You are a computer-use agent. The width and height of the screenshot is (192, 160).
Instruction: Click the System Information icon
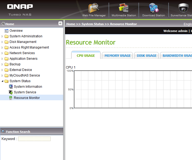(11, 87)
